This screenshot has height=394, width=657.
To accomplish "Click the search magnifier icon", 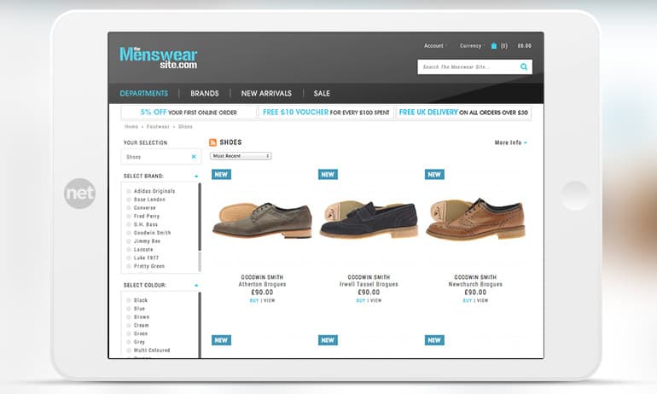I will click(x=524, y=67).
